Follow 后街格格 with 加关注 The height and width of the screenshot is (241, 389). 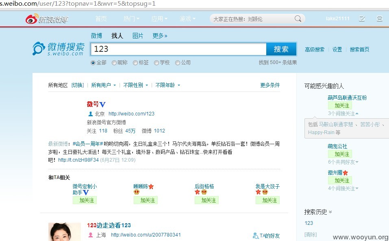click(x=206, y=200)
